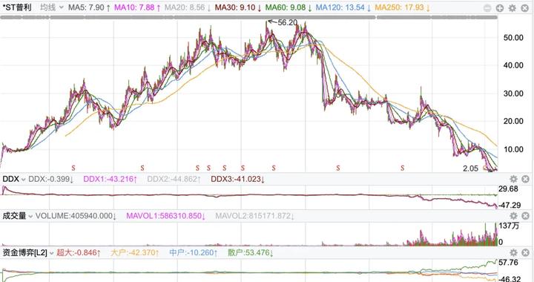The width and height of the screenshot is (534, 282).
Task: Click the 57.76 资金博弈 axis label
Action: [509, 263]
